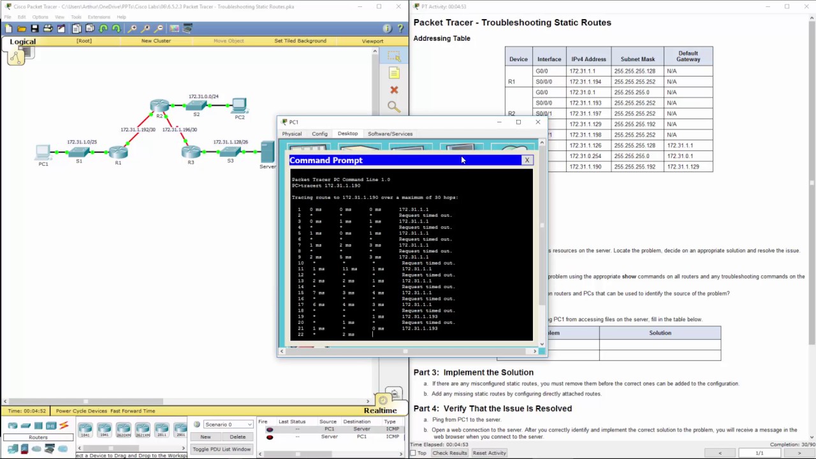Switch to the Software/Services tab in PC1
This screenshot has width=816, height=459.
[390, 134]
